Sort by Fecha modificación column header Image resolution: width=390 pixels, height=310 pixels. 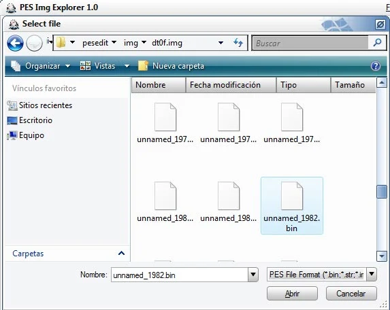pyautogui.click(x=231, y=85)
